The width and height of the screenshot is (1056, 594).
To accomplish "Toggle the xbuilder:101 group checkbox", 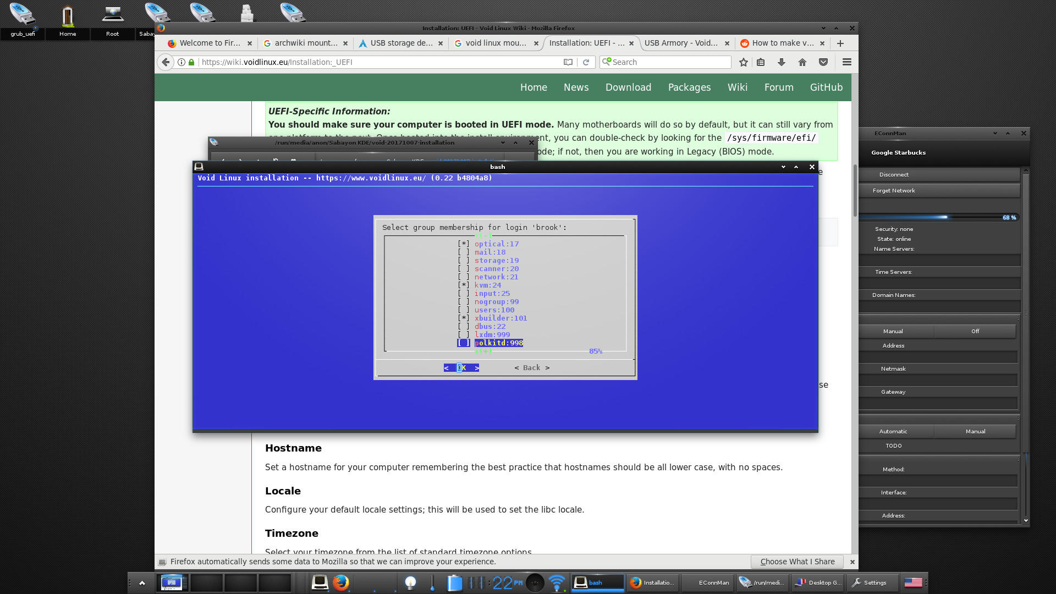I will tap(464, 318).
